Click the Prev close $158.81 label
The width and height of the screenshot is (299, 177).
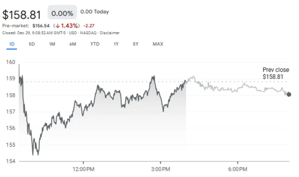pyautogui.click(x=276, y=73)
